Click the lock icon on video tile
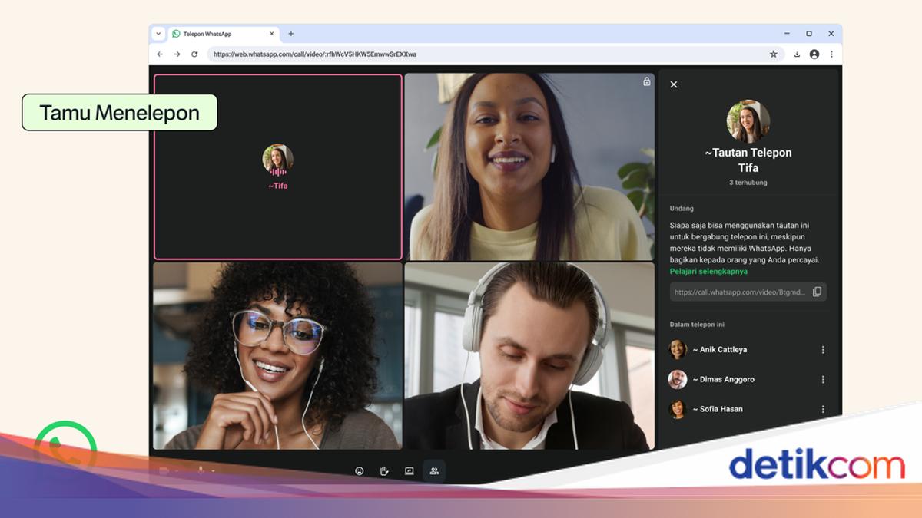The width and height of the screenshot is (922, 518). [x=647, y=81]
